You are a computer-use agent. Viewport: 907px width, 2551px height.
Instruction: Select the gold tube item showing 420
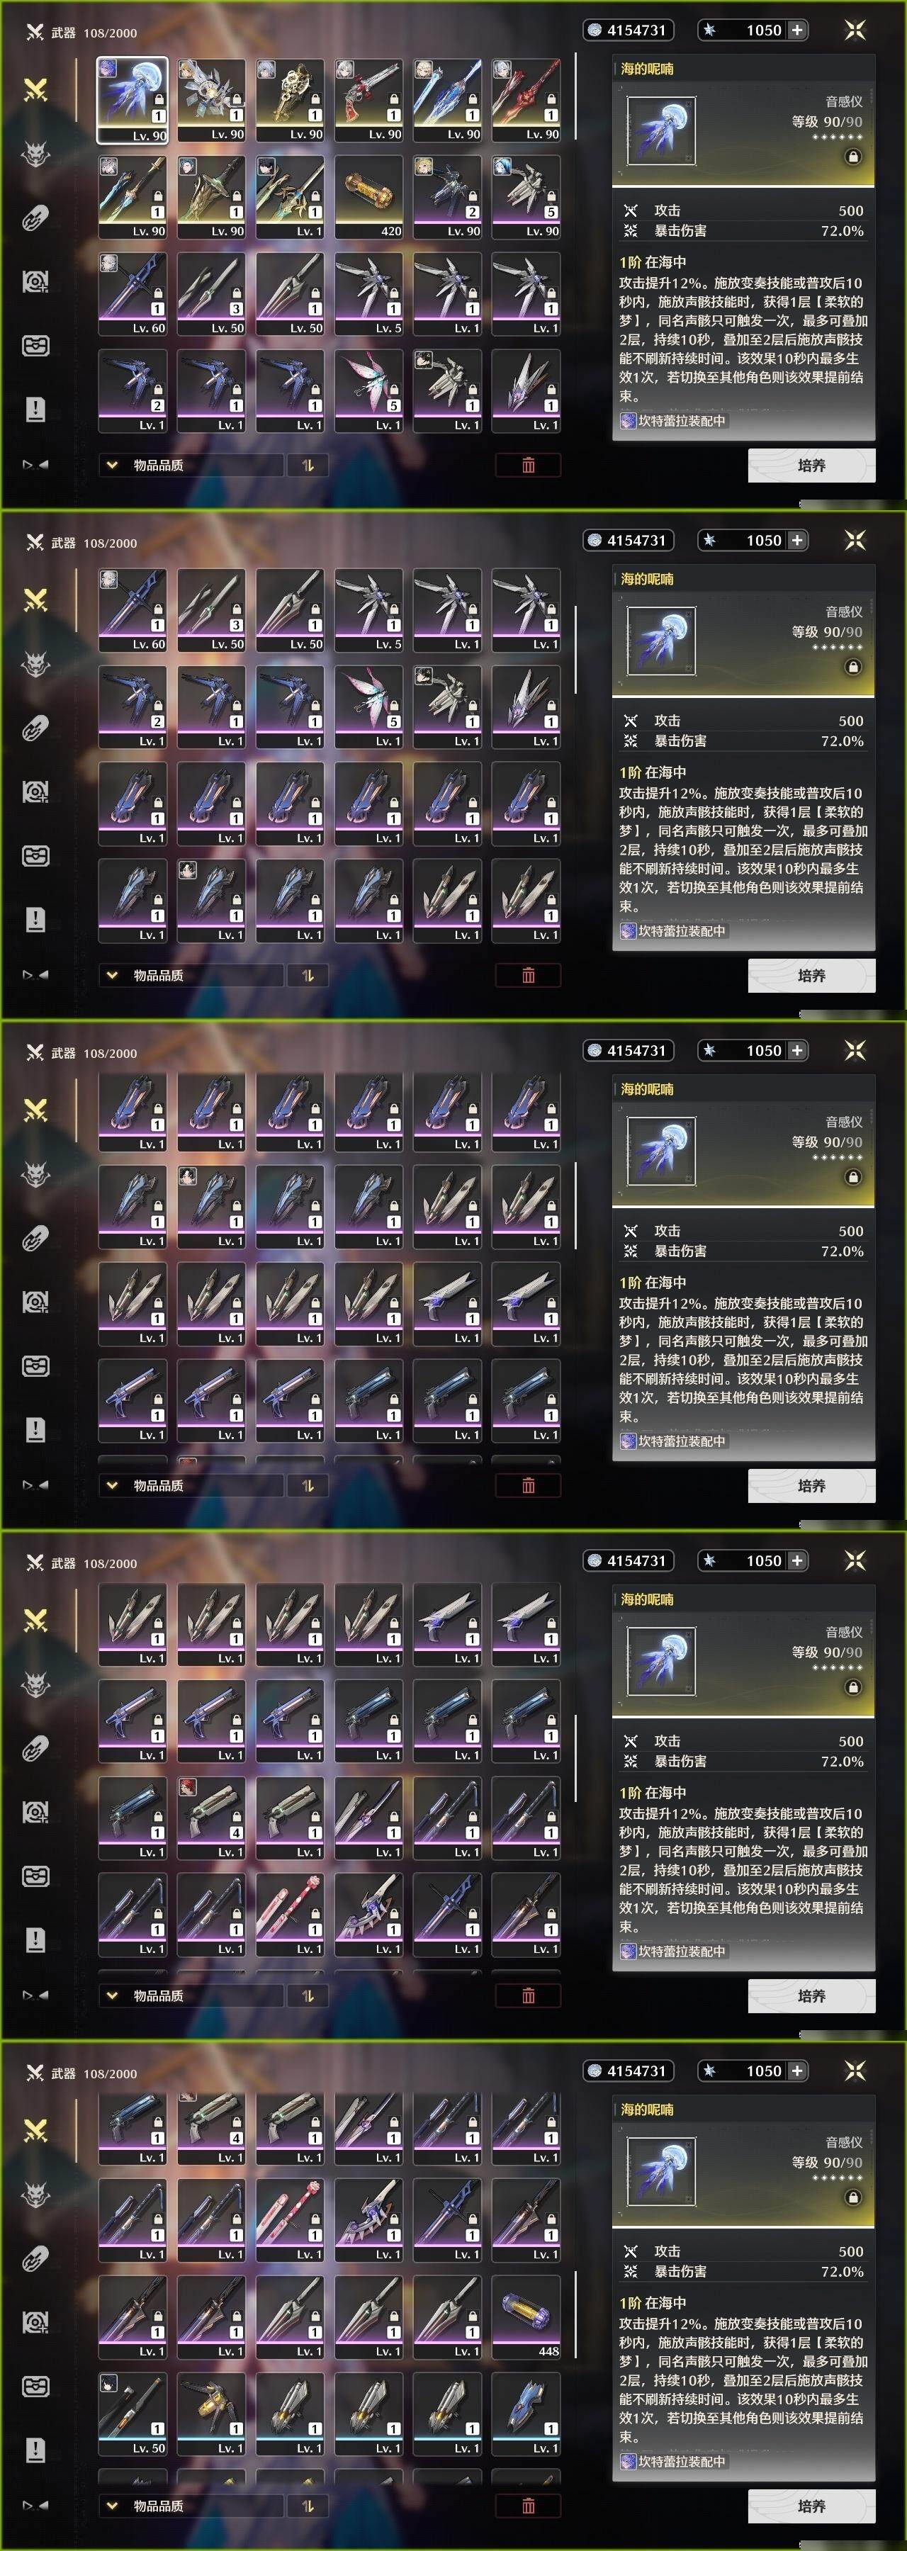[369, 196]
